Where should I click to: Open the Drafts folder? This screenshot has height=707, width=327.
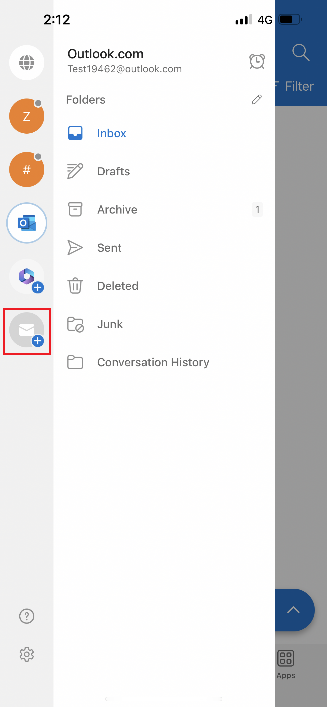pyautogui.click(x=113, y=171)
